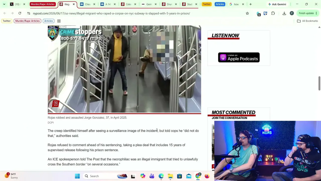The height and width of the screenshot is (181, 321).
Task: Open the profile avatar menu
Action: (x=292, y=13)
